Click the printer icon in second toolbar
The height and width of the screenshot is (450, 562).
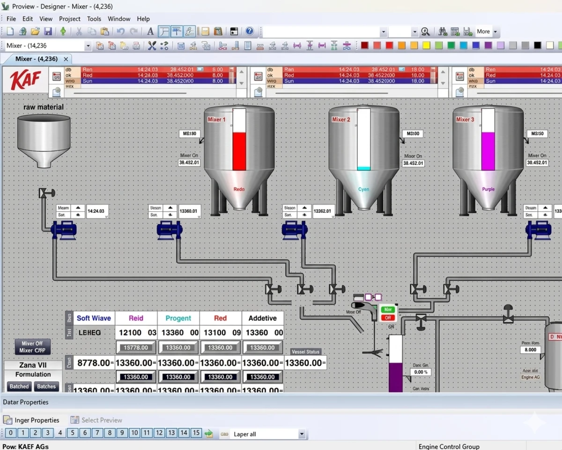click(x=136, y=45)
